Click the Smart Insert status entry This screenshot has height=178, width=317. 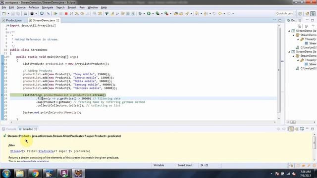pos(185,165)
